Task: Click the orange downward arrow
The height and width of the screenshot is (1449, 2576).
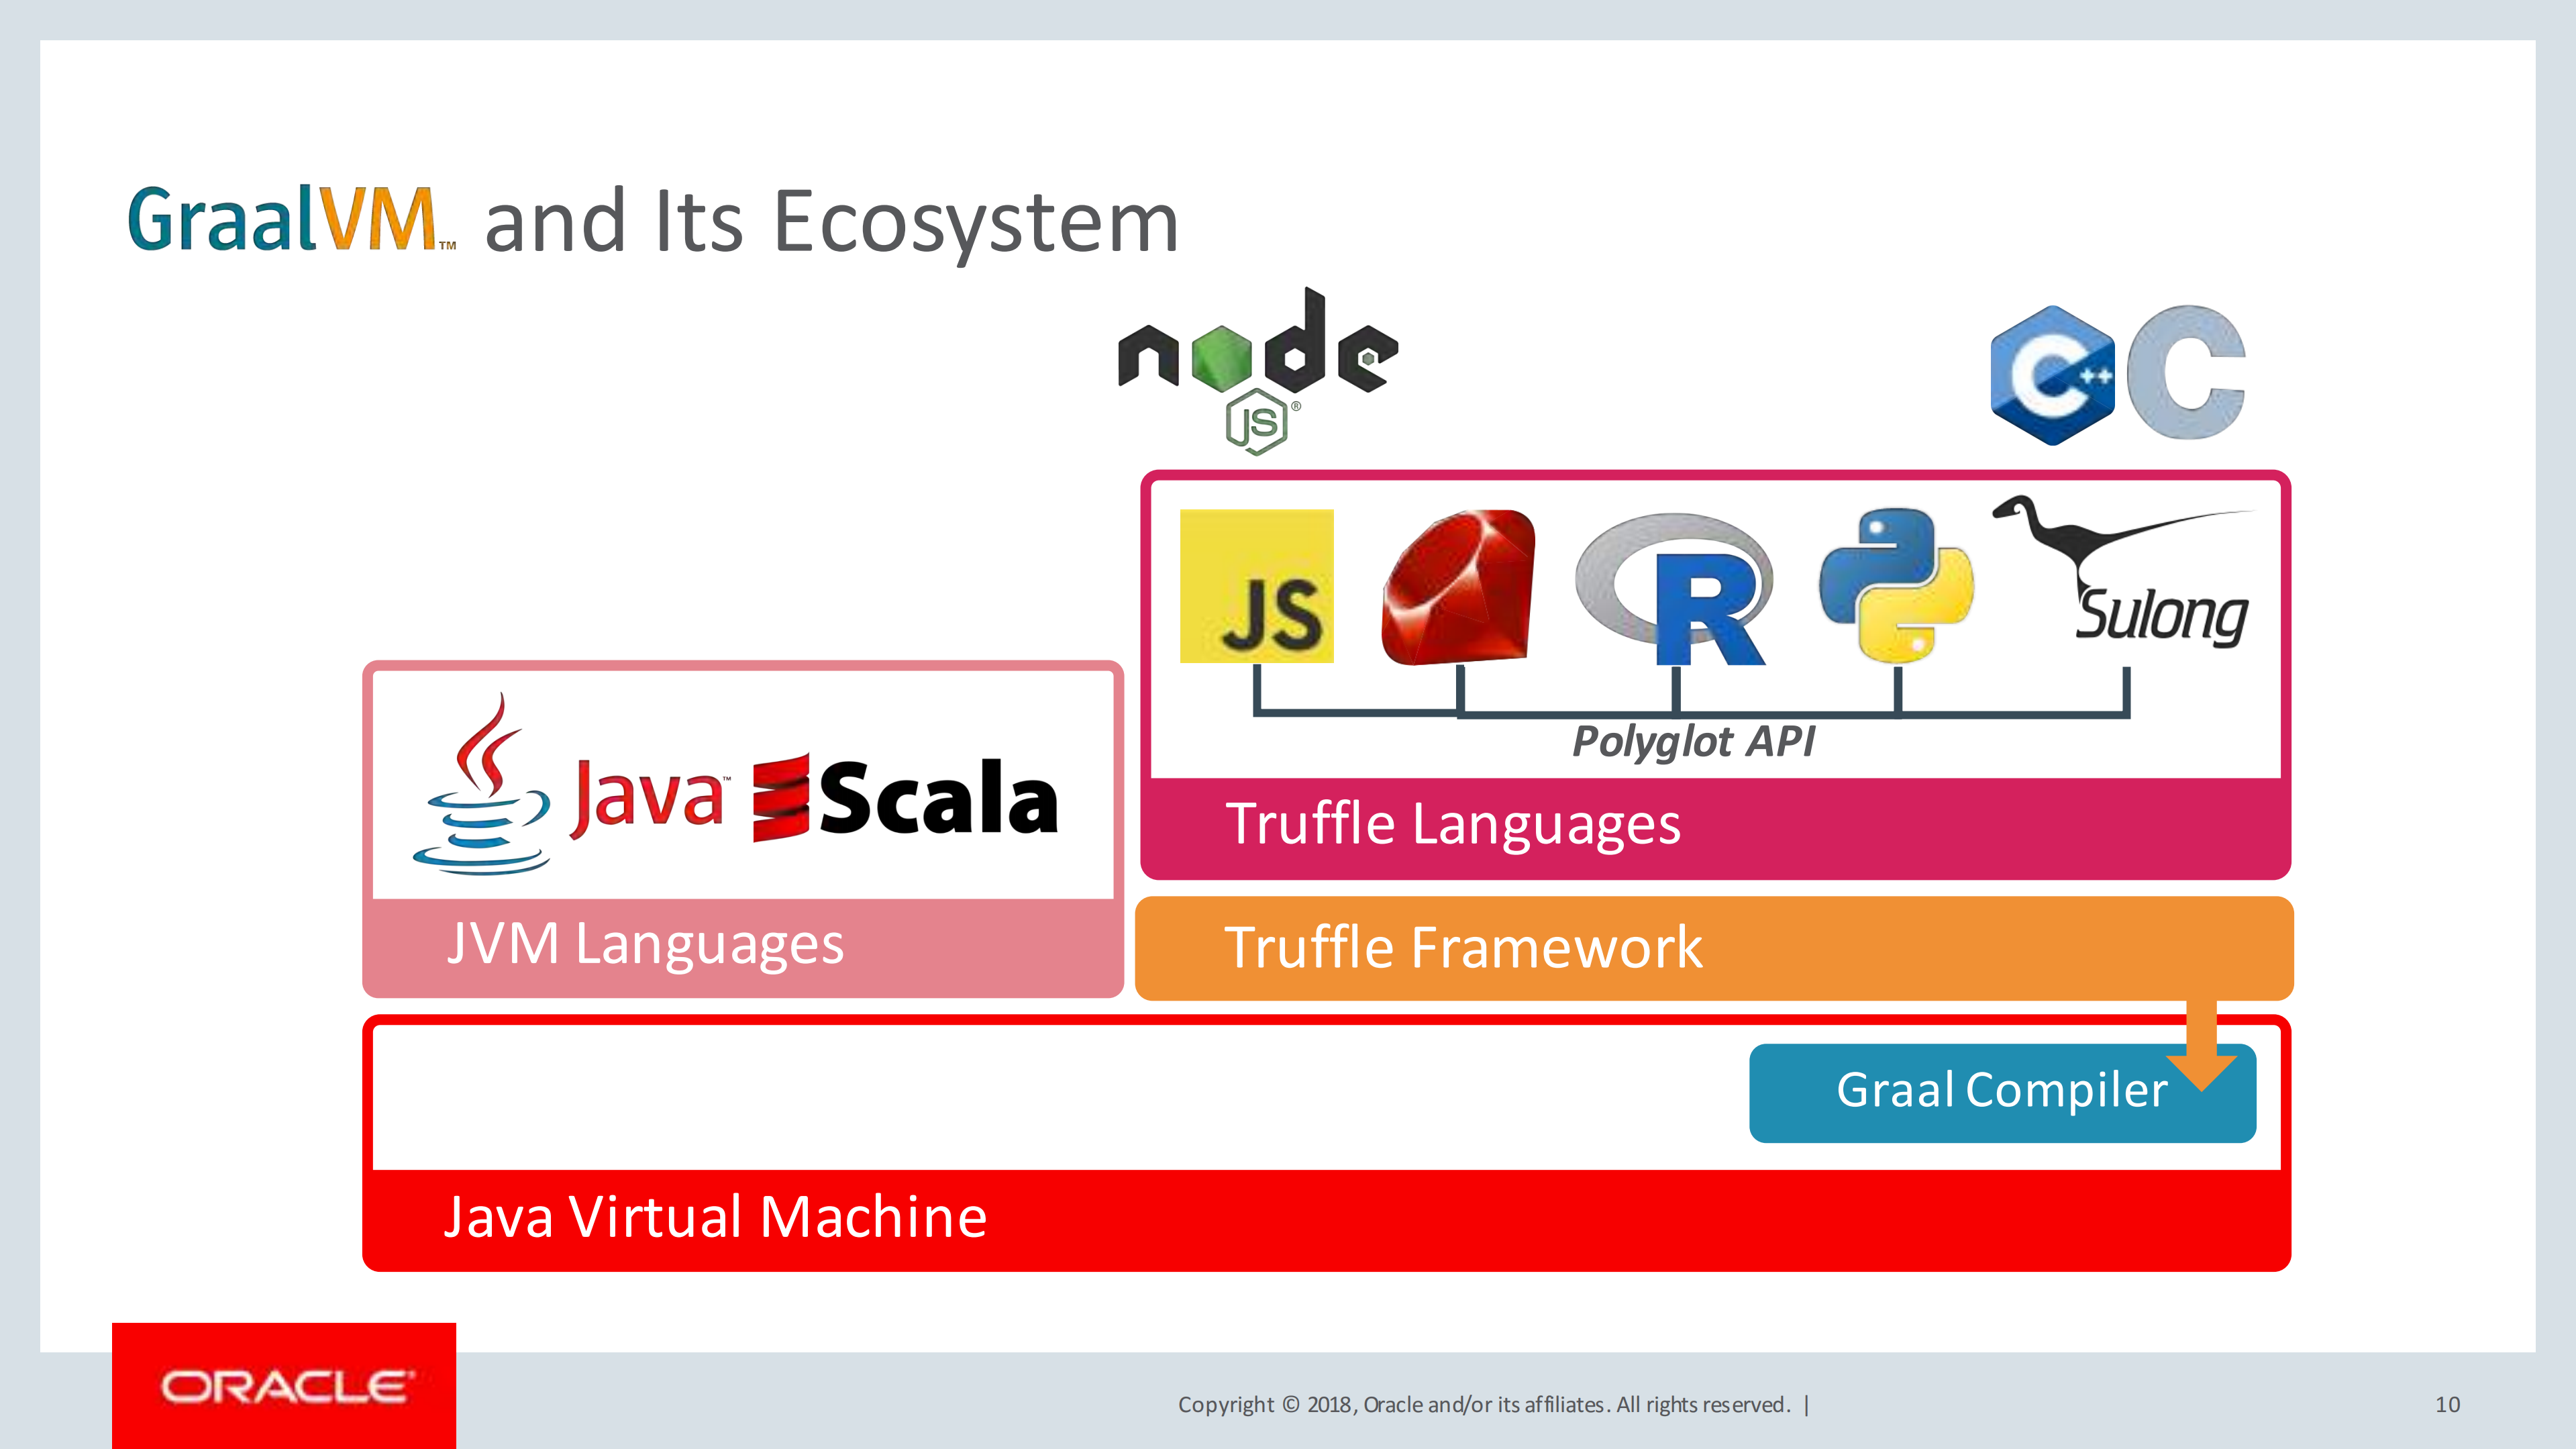Action: pos(2201,1048)
